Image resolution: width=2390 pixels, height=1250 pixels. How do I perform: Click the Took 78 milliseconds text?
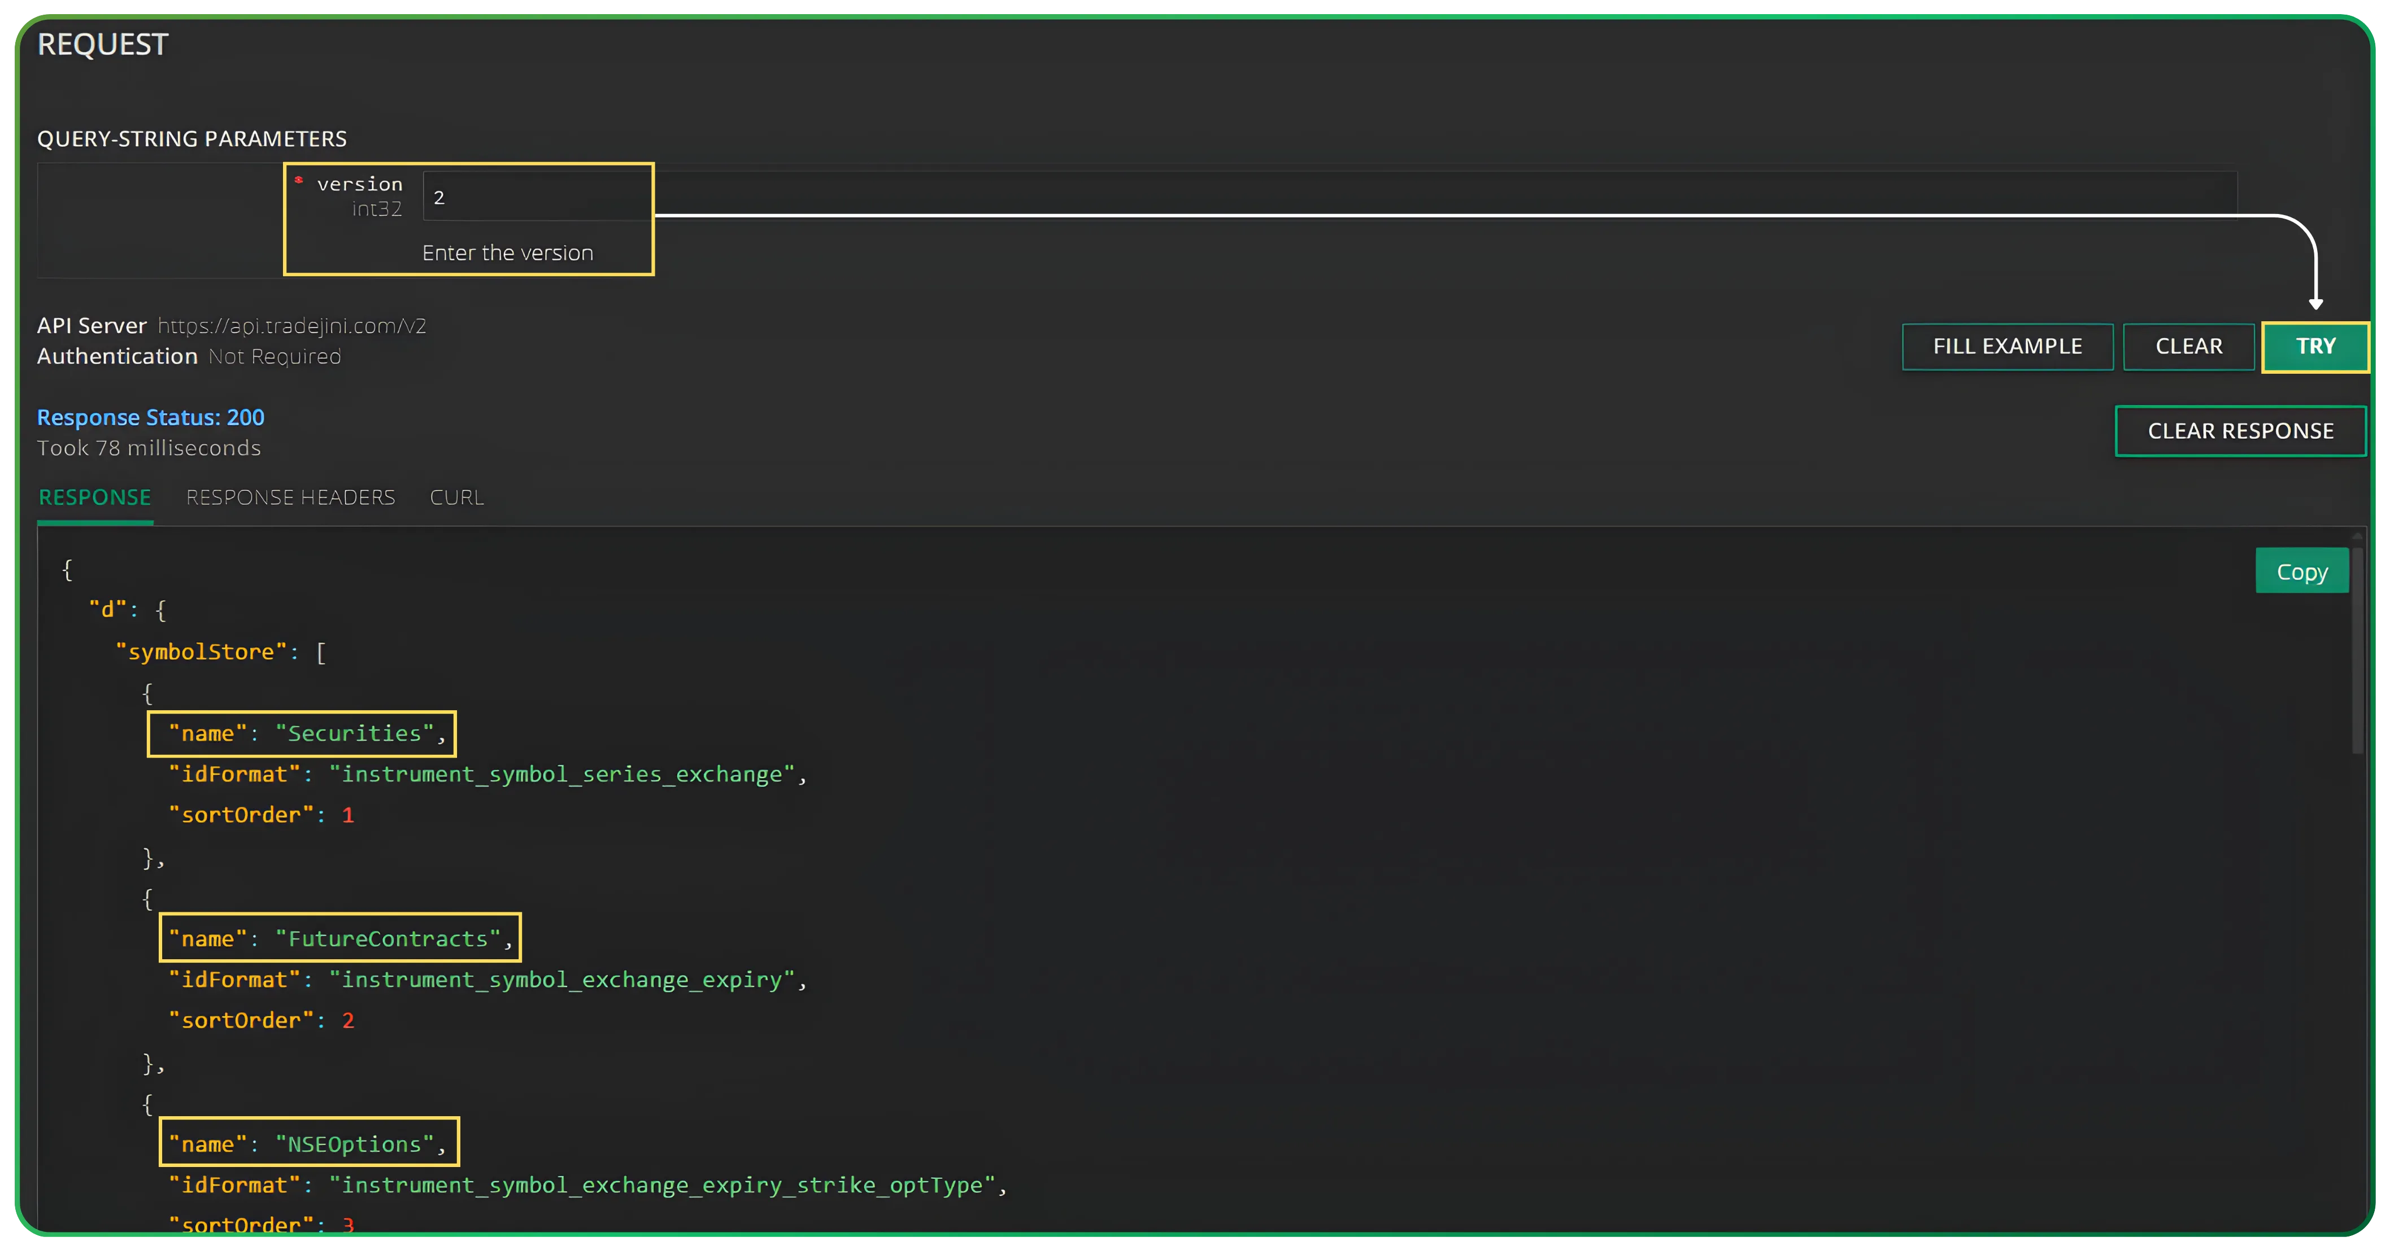pyautogui.click(x=149, y=447)
